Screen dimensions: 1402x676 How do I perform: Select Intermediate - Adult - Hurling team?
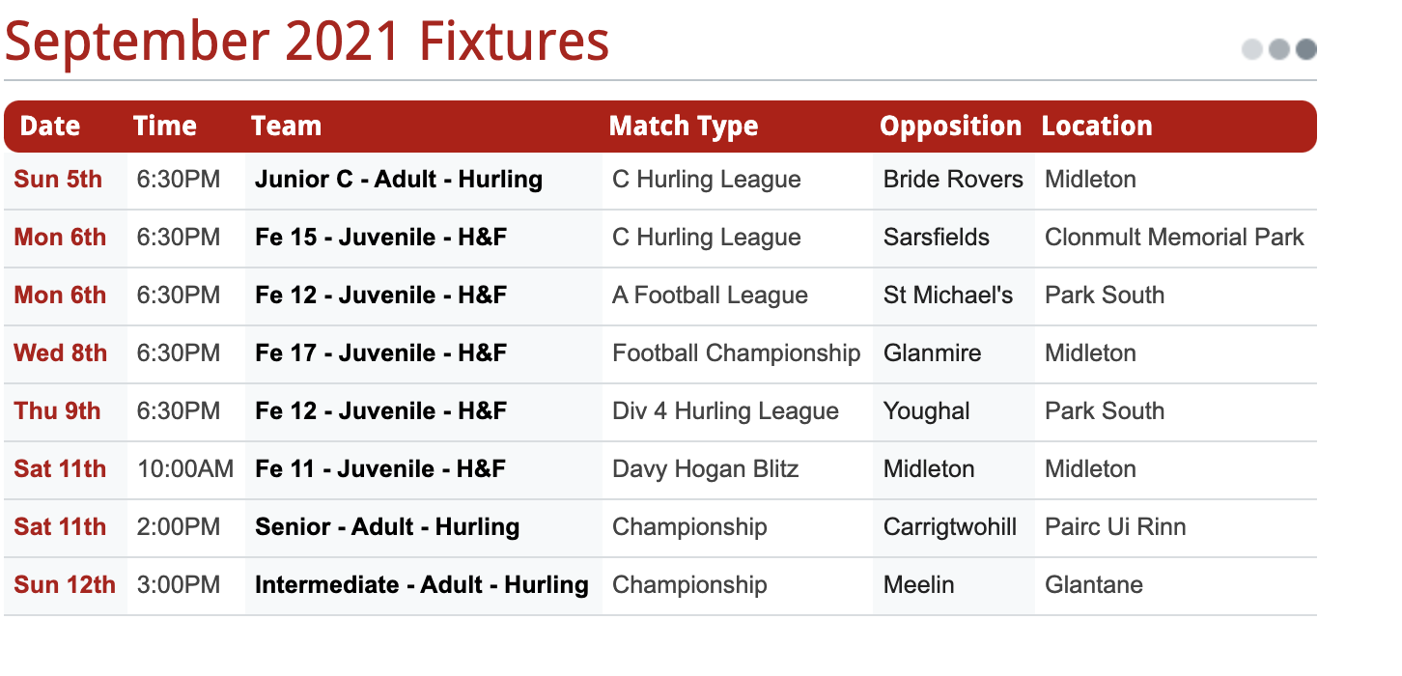tap(422, 585)
